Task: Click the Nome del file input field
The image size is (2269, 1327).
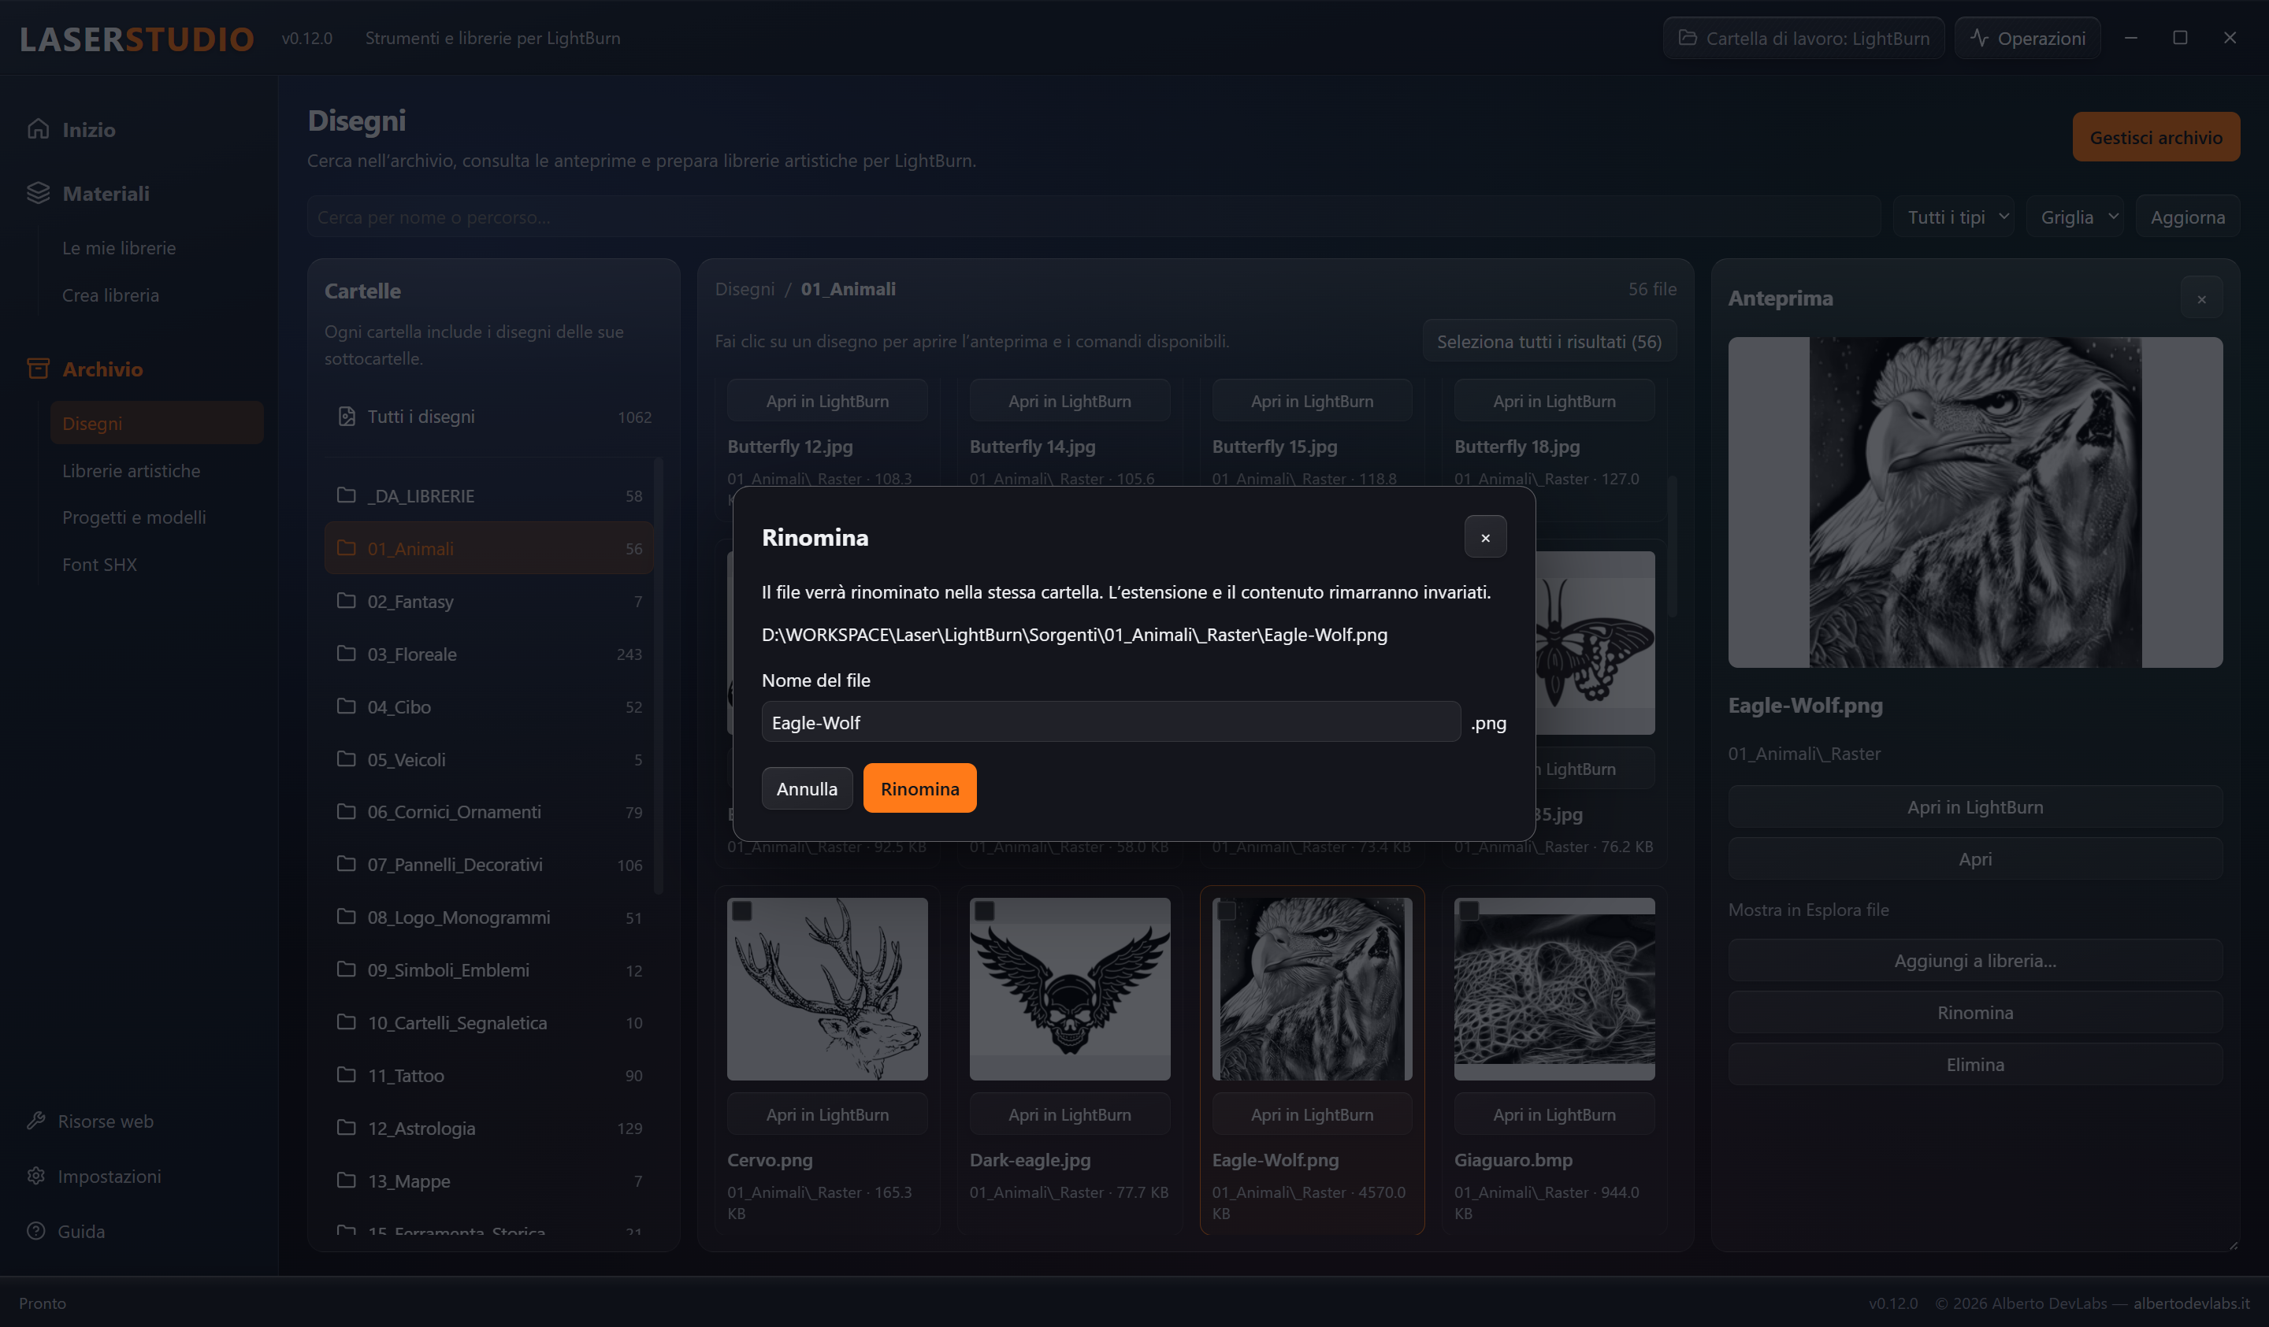Action: tap(1111, 722)
